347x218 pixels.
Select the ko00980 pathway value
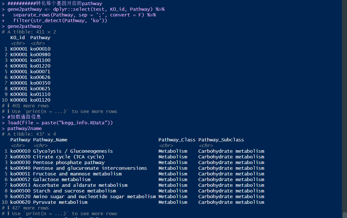(40, 54)
